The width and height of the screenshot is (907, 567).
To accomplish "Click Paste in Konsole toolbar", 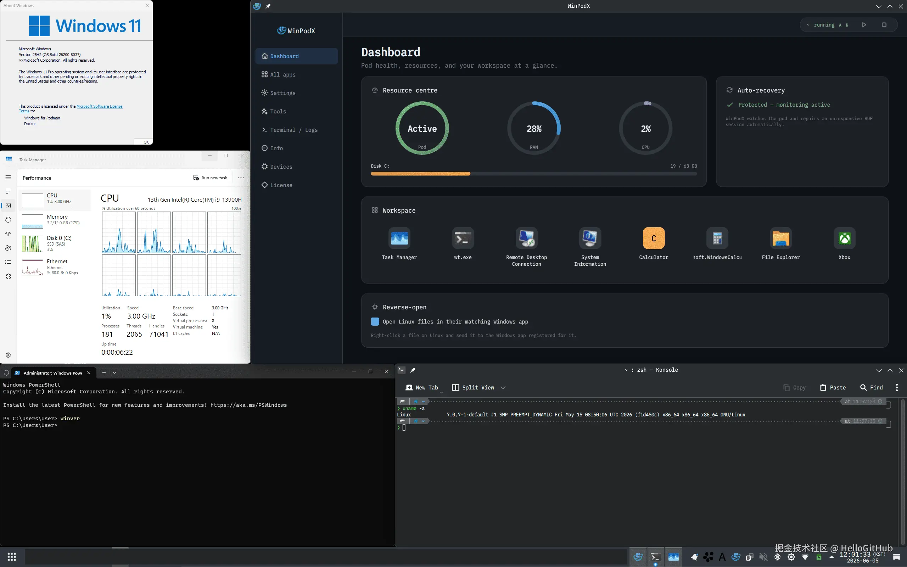I will coord(833,387).
